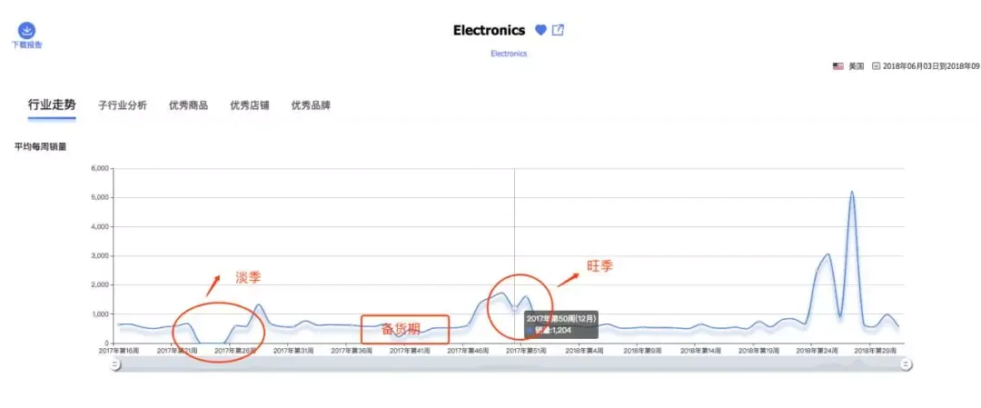Click the download report icon
981x408 pixels.
click(27, 30)
